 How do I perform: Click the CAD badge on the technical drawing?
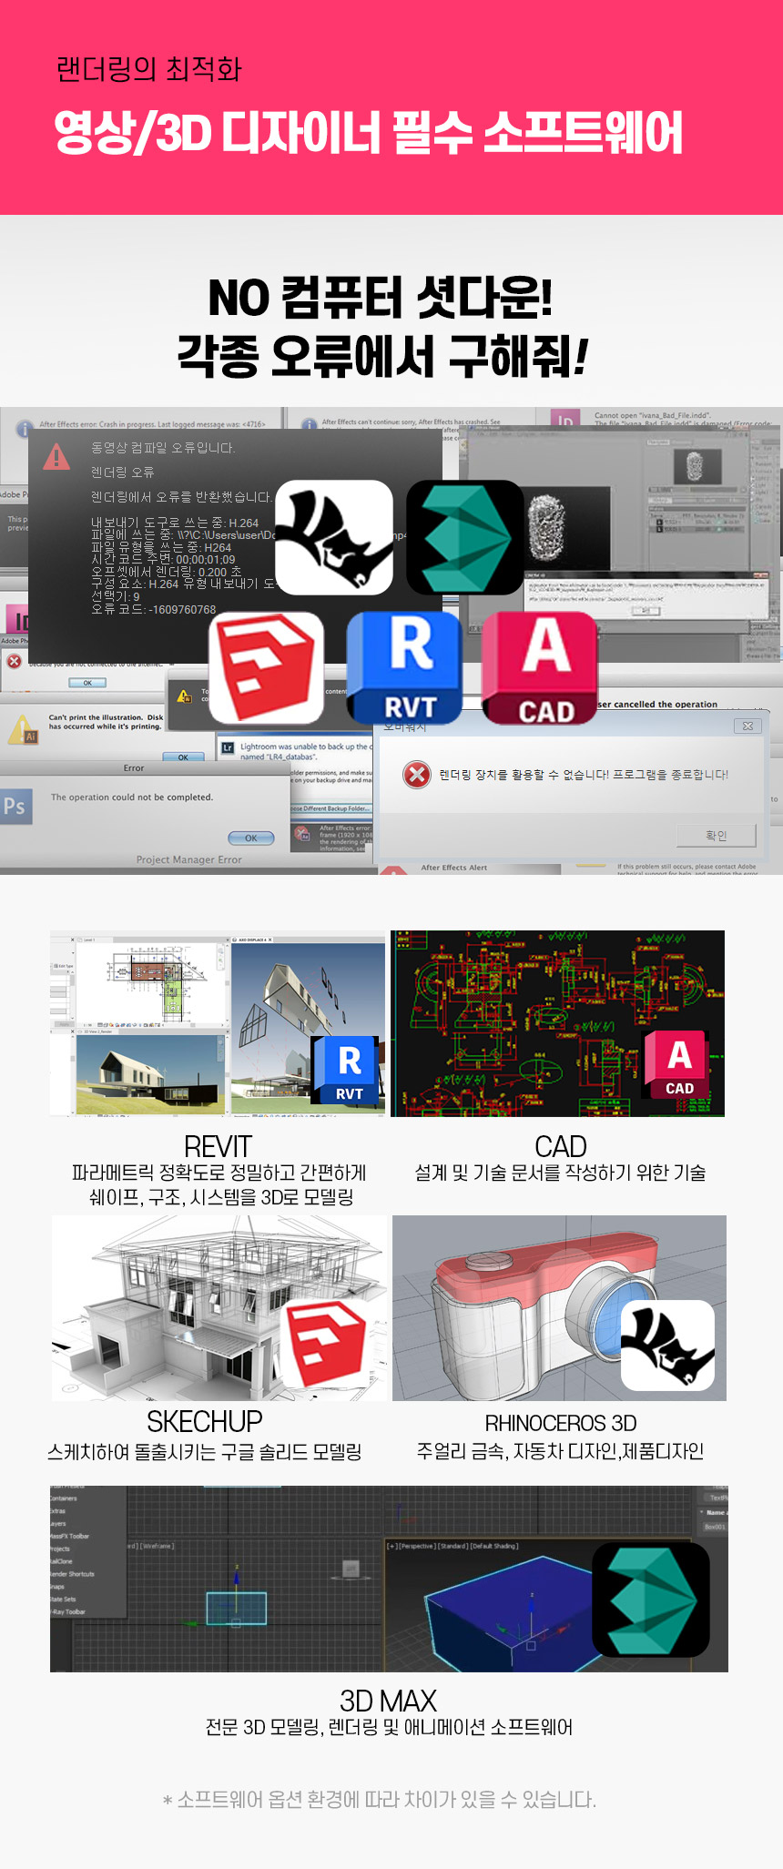[x=679, y=1065]
